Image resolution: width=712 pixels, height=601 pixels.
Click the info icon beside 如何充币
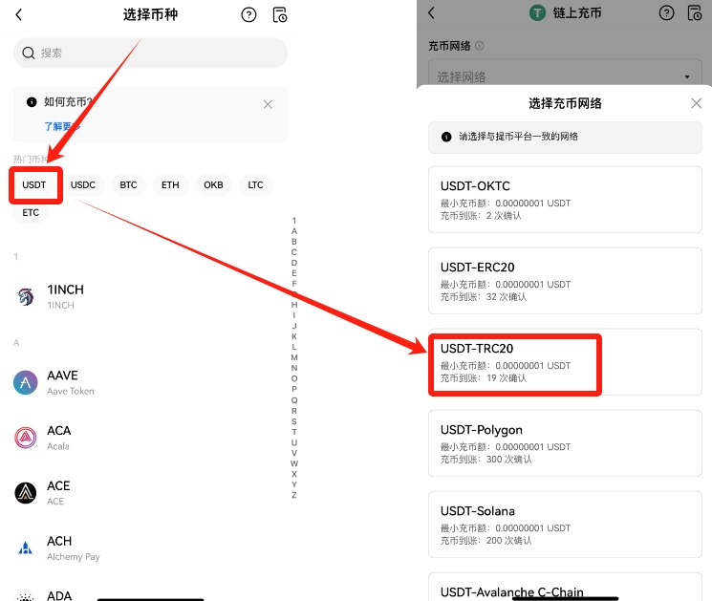pyautogui.click(x=32, y=101)
